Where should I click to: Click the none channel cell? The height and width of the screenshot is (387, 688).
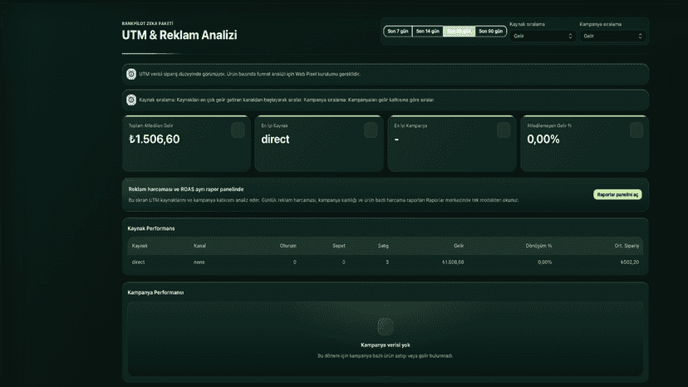coord(199,262)
